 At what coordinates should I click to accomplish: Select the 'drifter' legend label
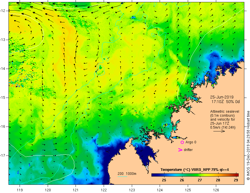point(188,150)
